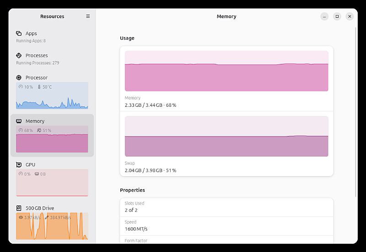Open the hamburger menu beside Resources
This screenshot has height=252, width=366.
[88, 16]
